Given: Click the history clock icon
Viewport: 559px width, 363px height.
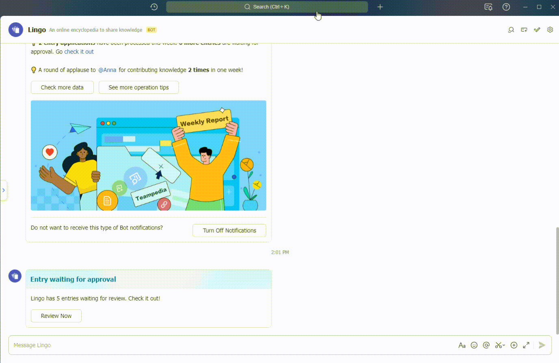Looking at the screenshot, I should point(154,7).
